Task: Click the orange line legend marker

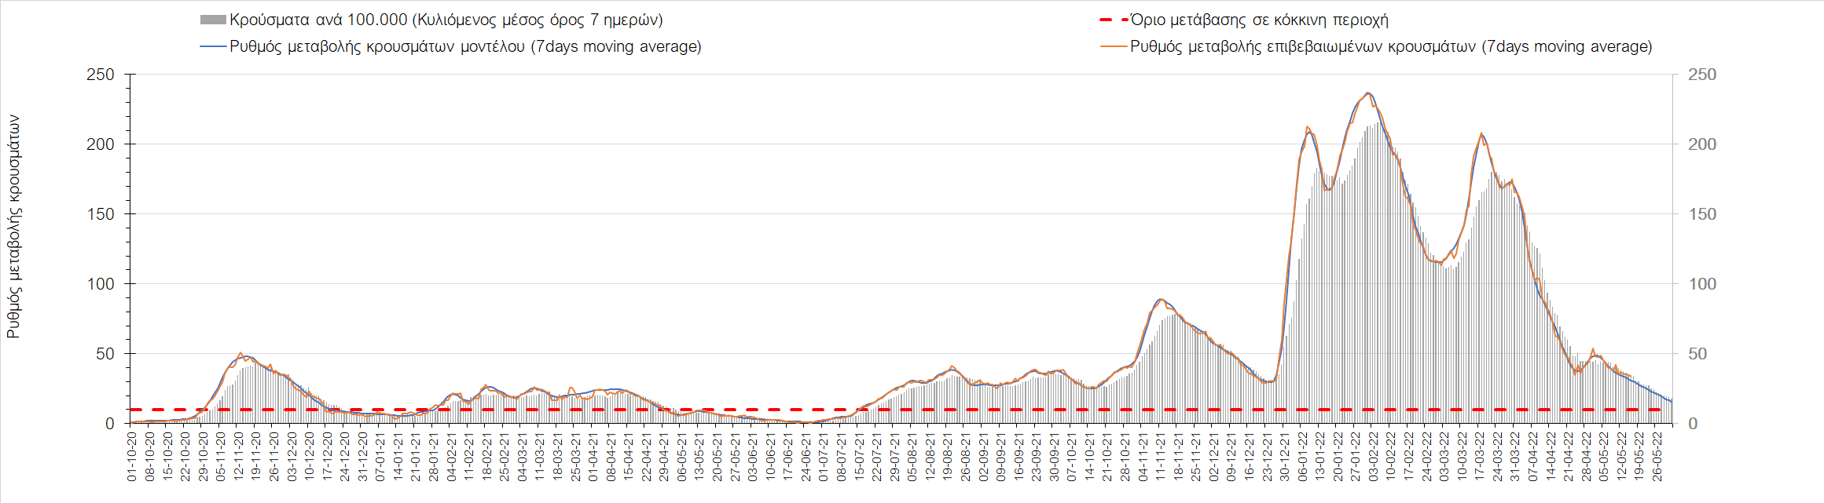Action: [1114, 46]
